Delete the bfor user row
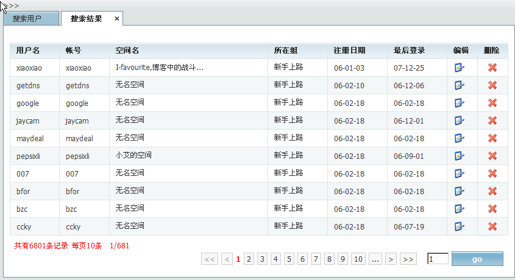Image resolution: width=515 pixels, height=280 pixels. 492,192
